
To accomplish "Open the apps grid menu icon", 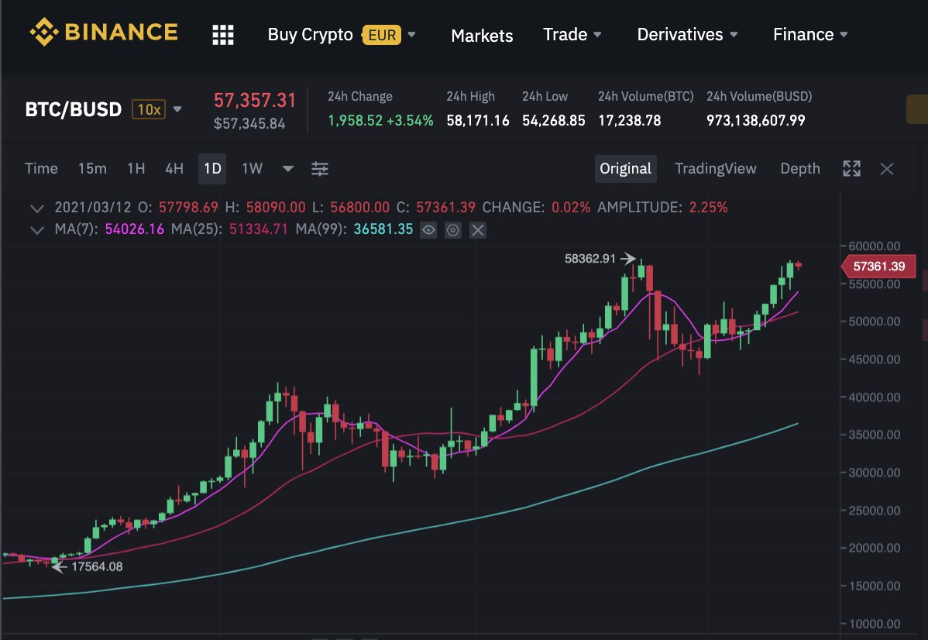I will click(x=223, y=35).
